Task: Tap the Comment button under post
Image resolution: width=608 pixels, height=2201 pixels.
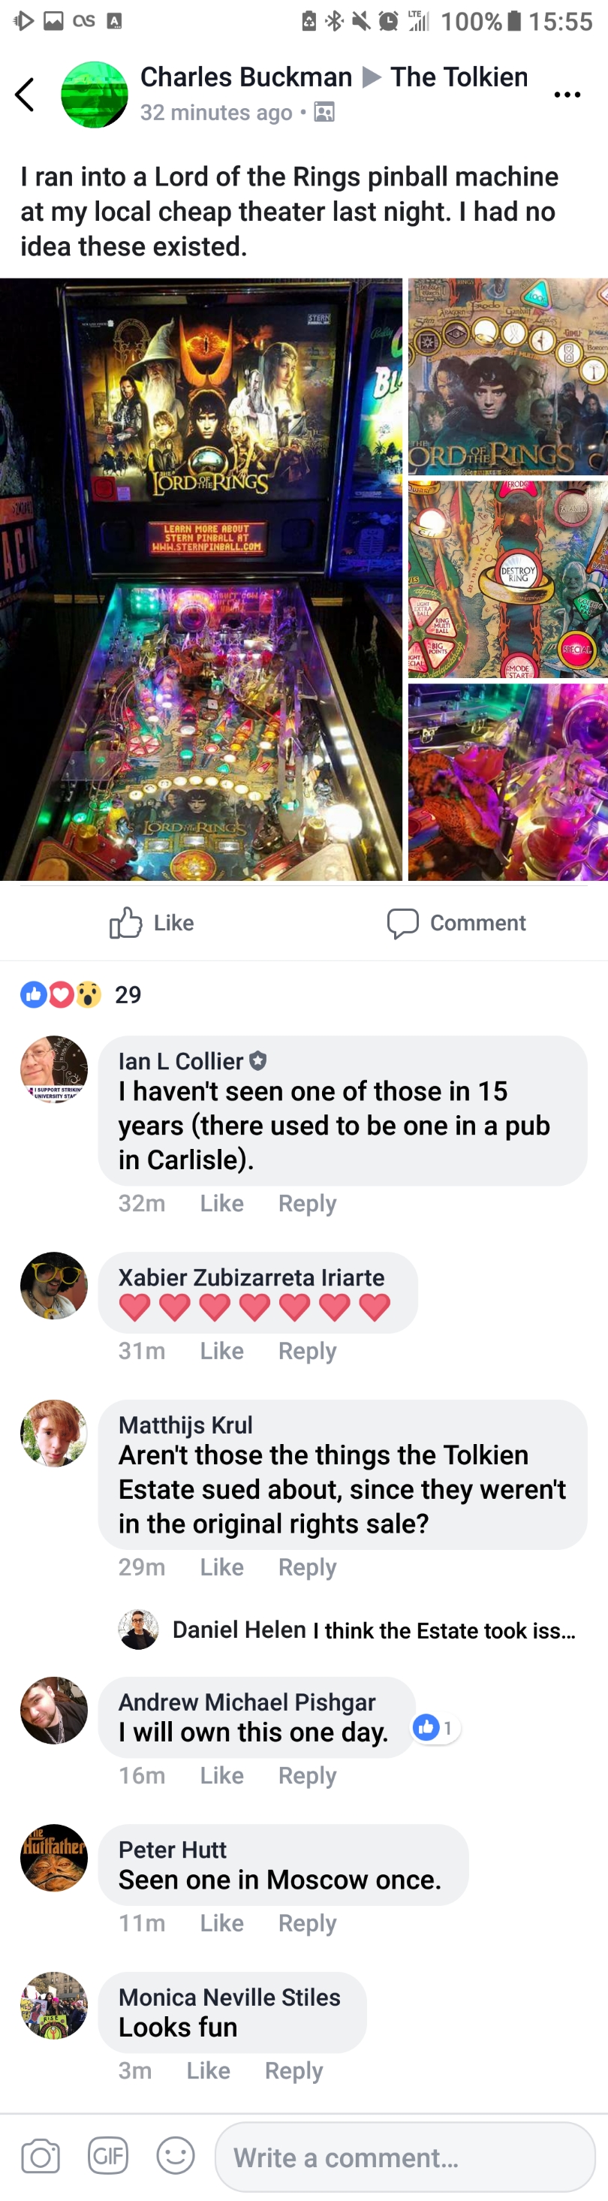Action: (456, 923)
